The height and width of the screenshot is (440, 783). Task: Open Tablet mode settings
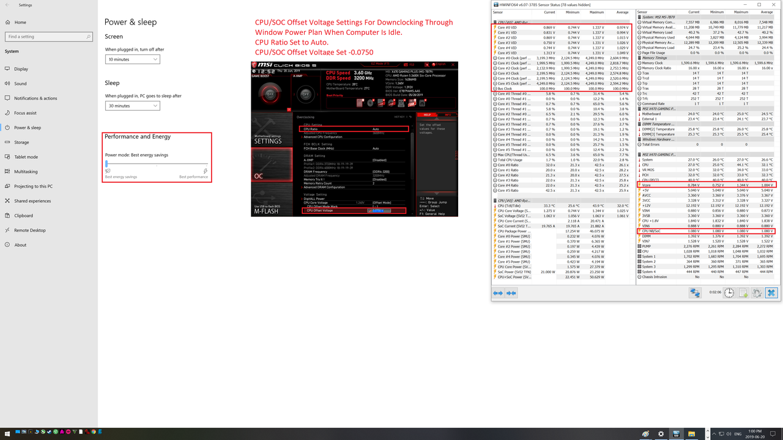tap(26, 157)
